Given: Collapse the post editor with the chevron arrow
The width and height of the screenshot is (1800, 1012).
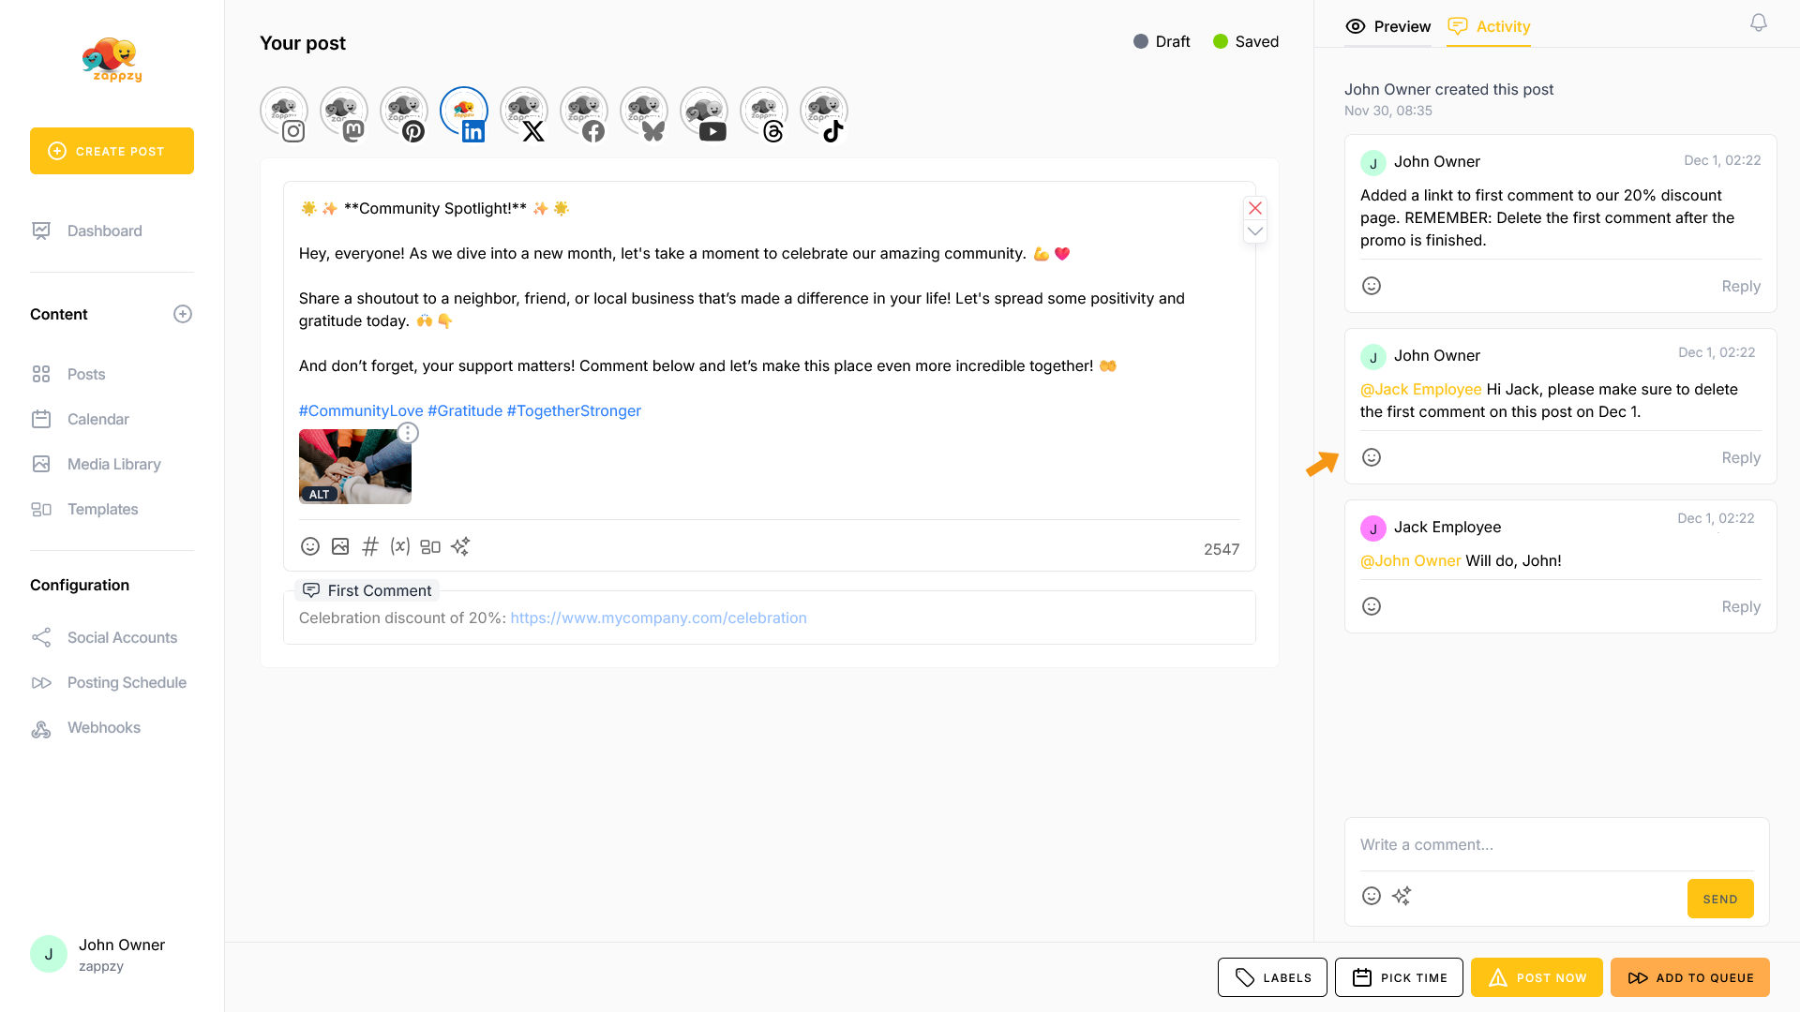Looking at the screenshot, I should point(1255,231).
